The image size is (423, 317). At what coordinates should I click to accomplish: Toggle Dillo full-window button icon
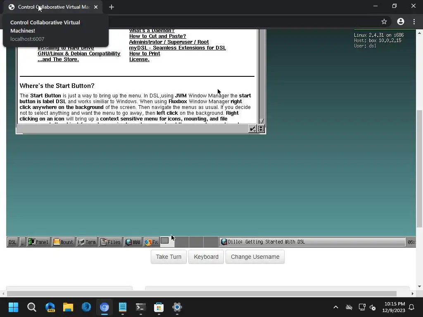261,129
